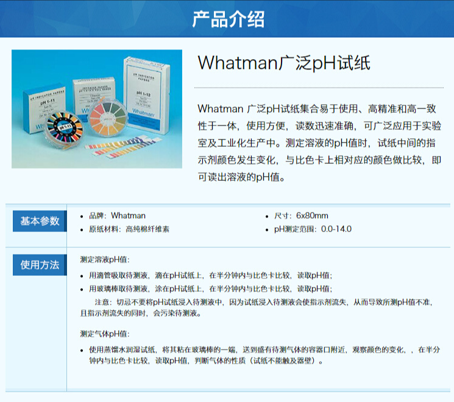The image size is (454, 402).
Task: Click the 测定气体pH值 heading
Action: (x=105, y=334)
